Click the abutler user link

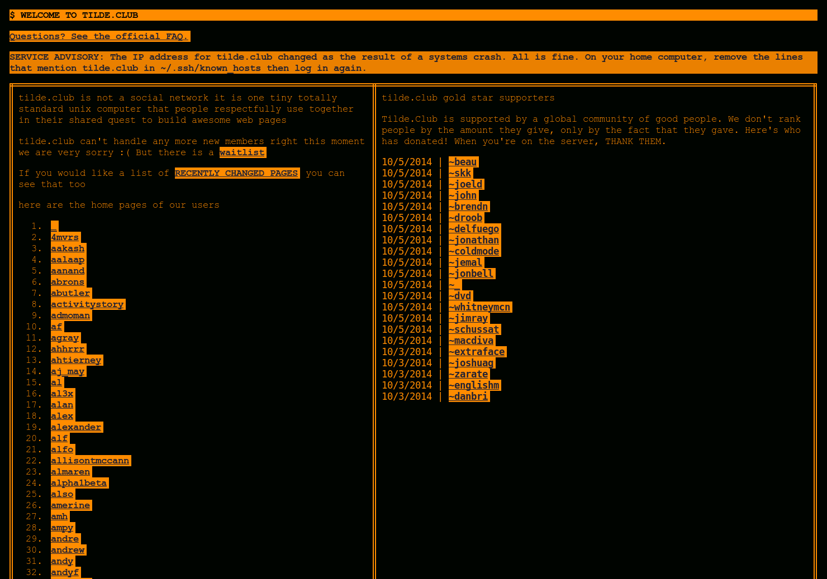click(x=70, y=293)
